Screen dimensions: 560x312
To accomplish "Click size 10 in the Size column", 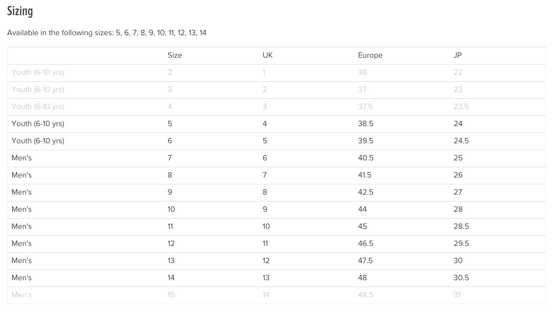I will pos(171,209).
